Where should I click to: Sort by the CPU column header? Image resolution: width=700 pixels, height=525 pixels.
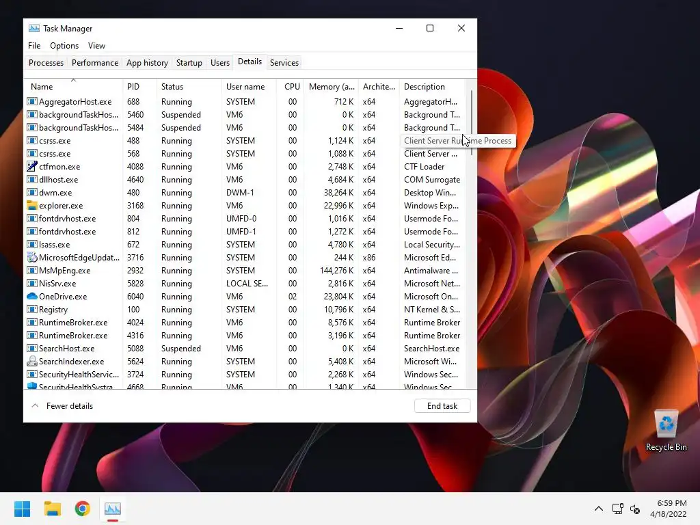[291, 87]
